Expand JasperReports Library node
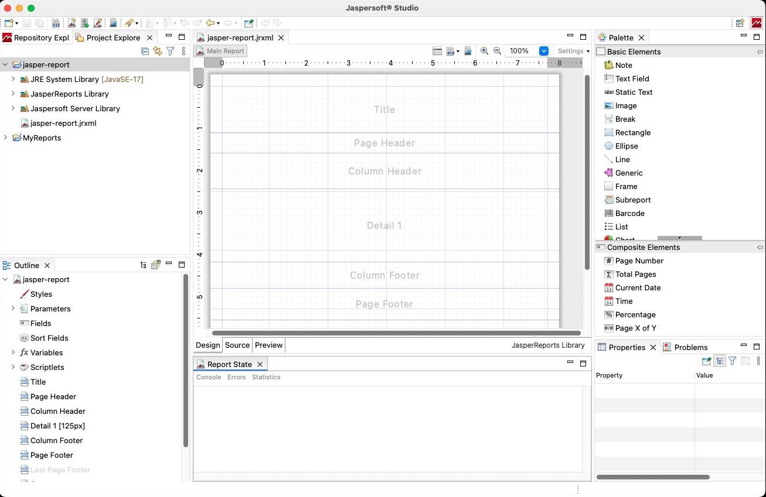 13,94
